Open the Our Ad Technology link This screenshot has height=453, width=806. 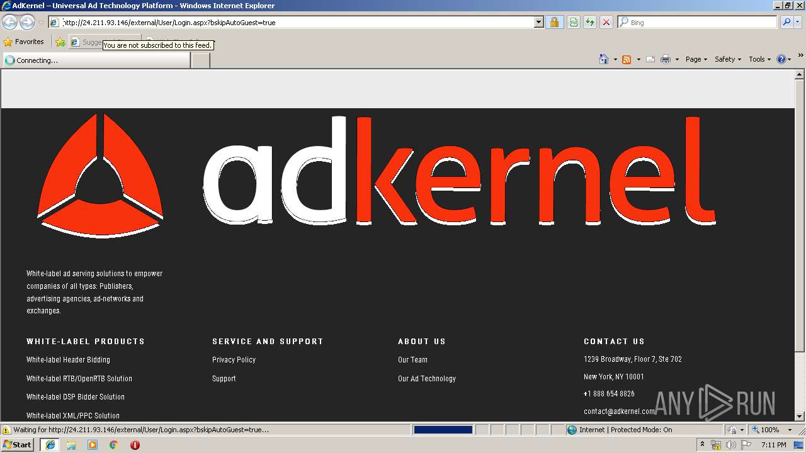pos(427,379)
